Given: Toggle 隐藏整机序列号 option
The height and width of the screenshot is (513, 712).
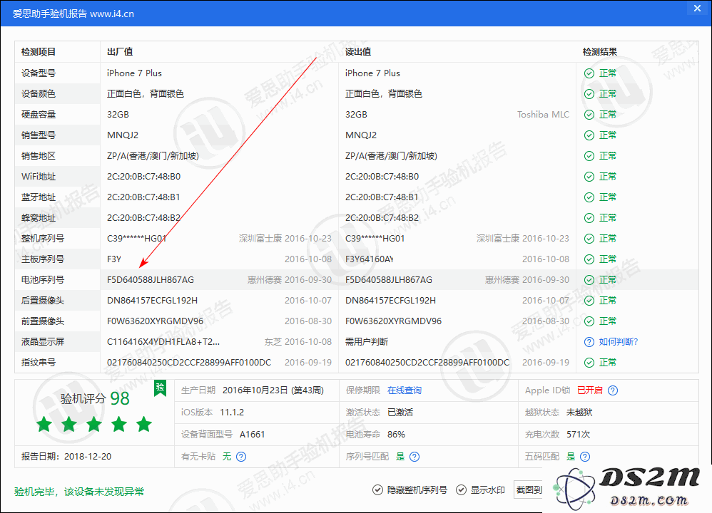Looking at the screenshot, I should tap(410, 490).
